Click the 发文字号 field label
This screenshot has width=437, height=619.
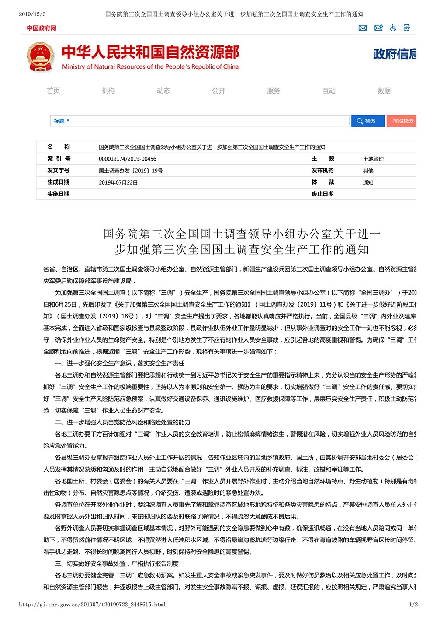coord(59,170)
